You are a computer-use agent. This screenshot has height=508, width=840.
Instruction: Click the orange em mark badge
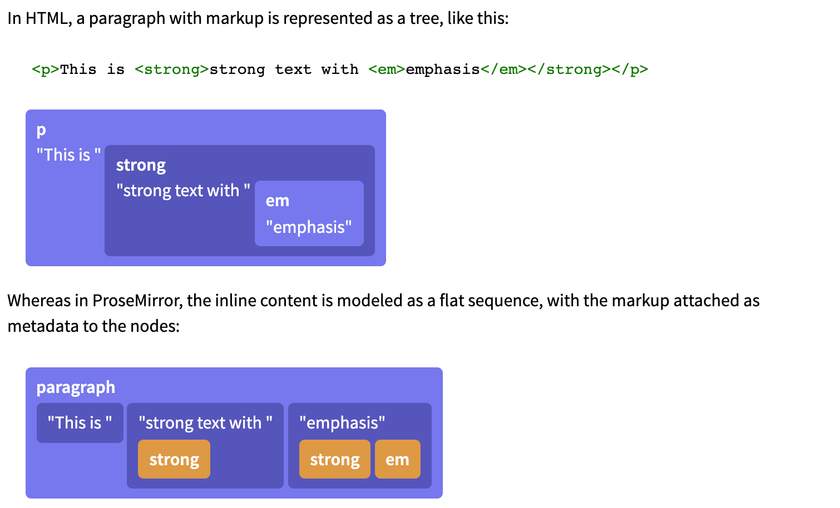pos(398,459)
